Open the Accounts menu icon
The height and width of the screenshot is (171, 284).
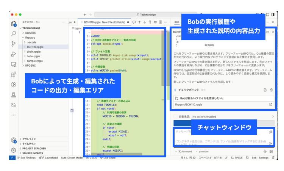pyautogui.click(x=14, y=140)
